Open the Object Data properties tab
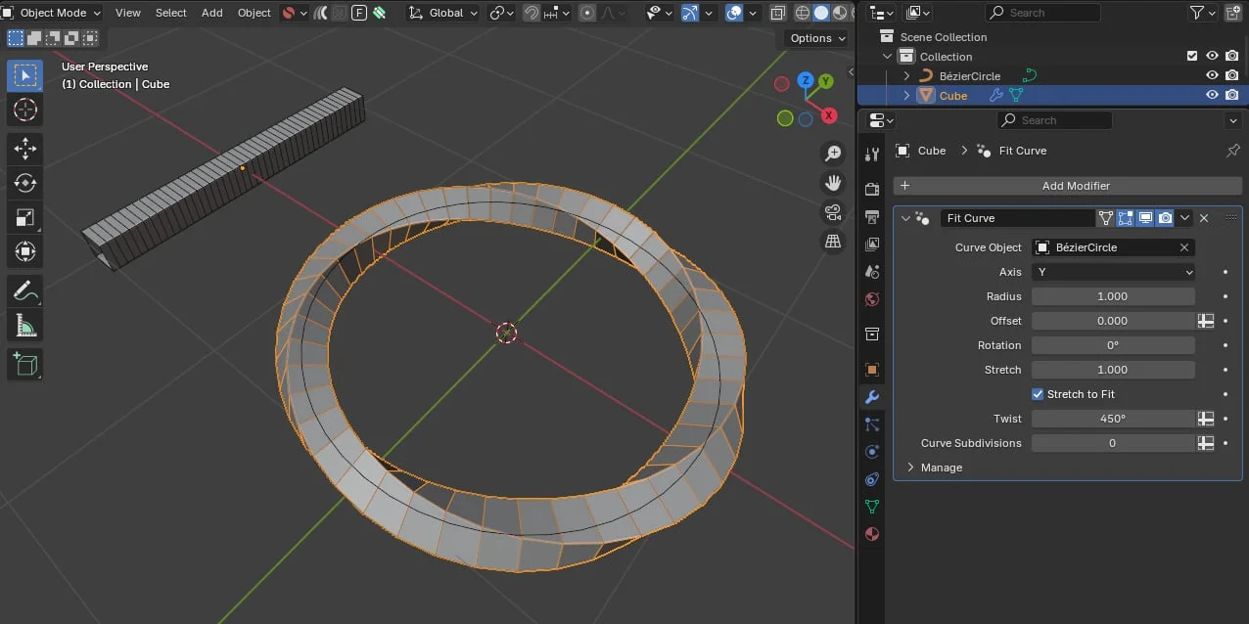 pos(871,506)
